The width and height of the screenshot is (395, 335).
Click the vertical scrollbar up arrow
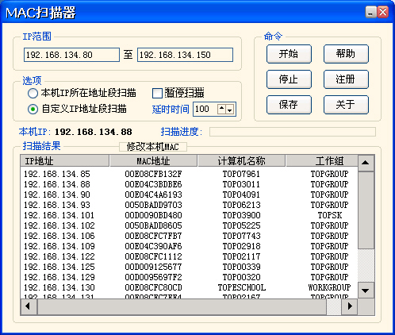click(x=366, y=163)
